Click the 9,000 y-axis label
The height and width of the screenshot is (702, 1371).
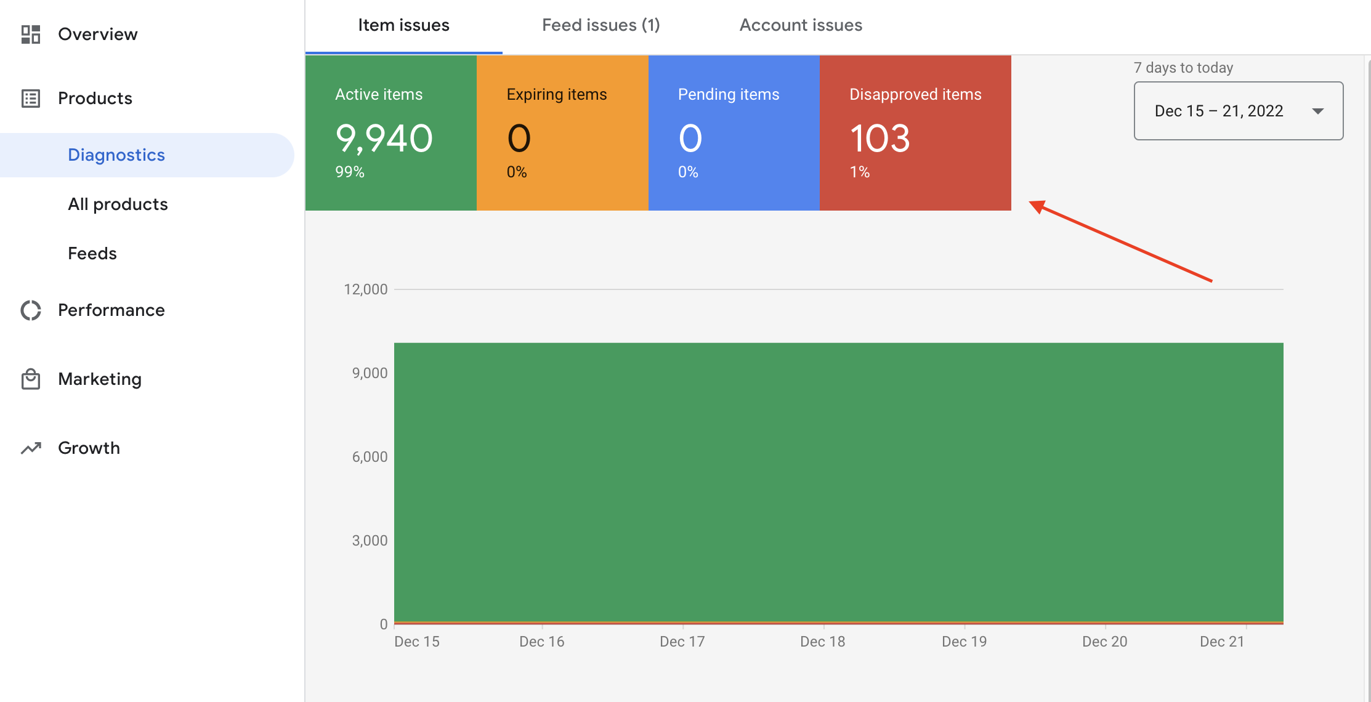pos(370,373)
